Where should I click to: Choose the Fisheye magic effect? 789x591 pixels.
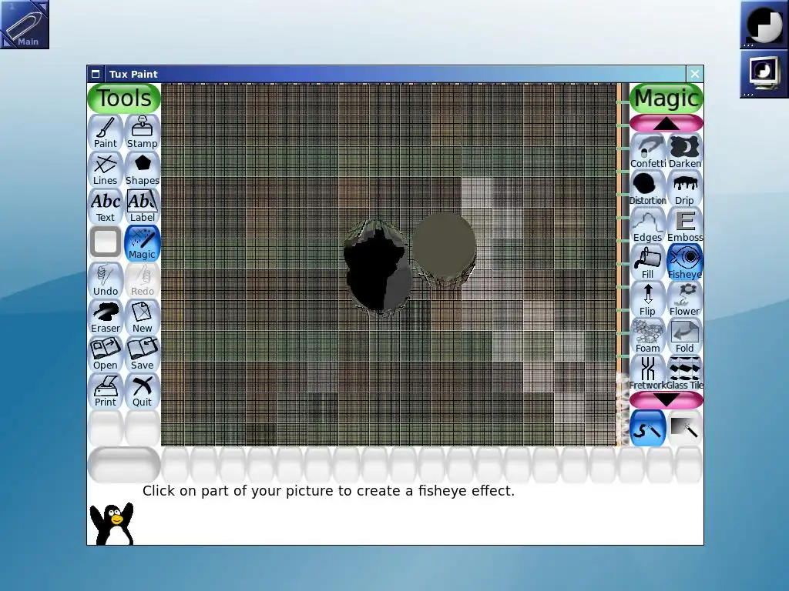[685, 263]
